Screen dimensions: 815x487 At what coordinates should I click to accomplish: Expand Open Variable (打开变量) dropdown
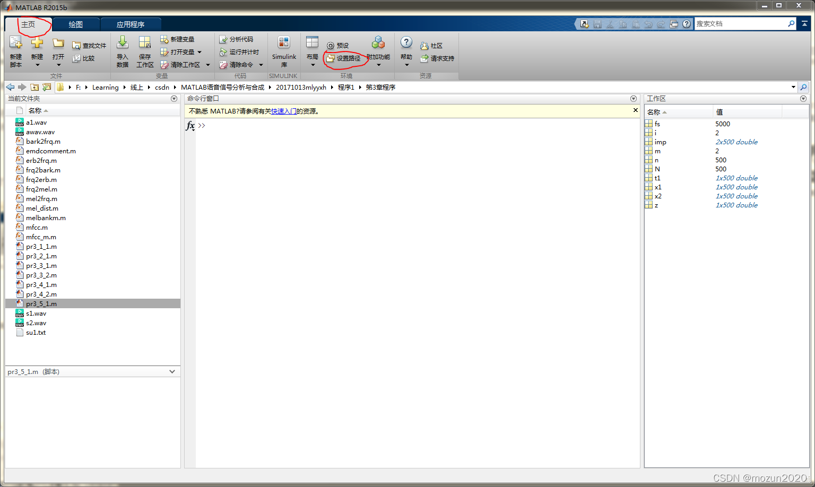pyautogui.click(x=200, y=52)
